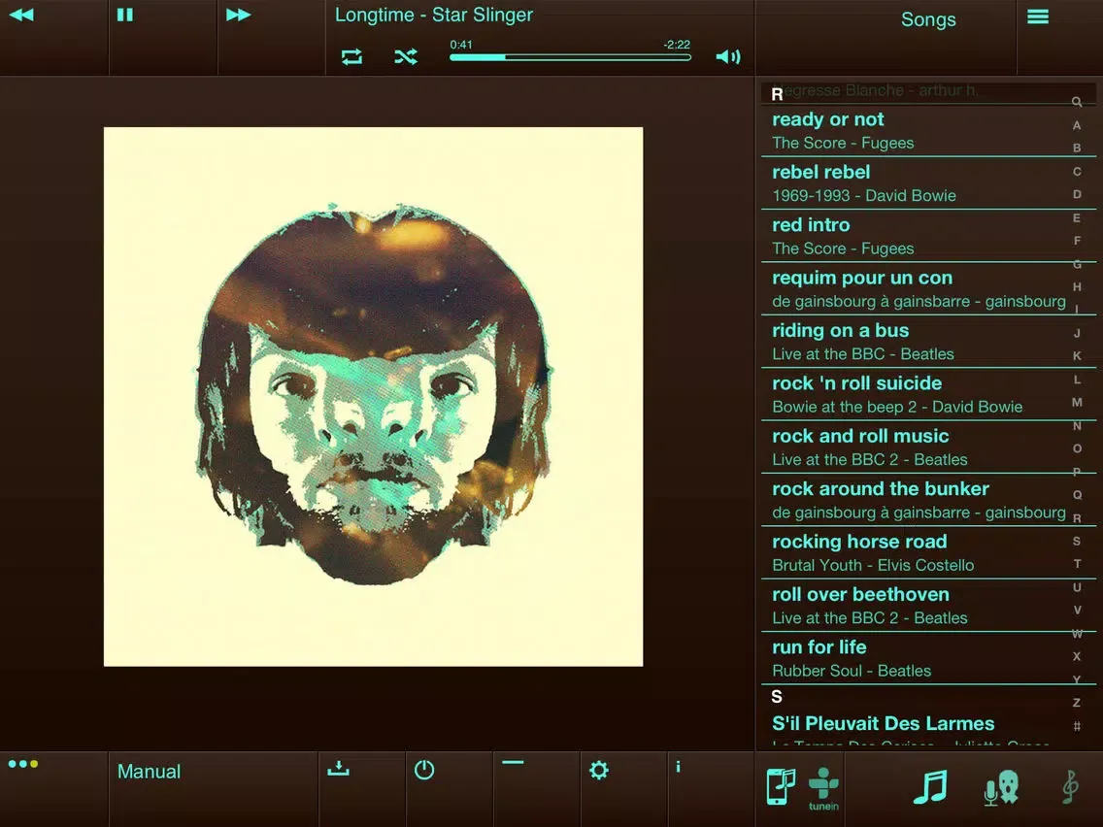Open settings gear

[x=599, y=770]
